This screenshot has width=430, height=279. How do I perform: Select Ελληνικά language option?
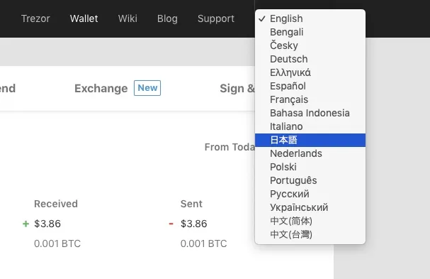(310, 72)
